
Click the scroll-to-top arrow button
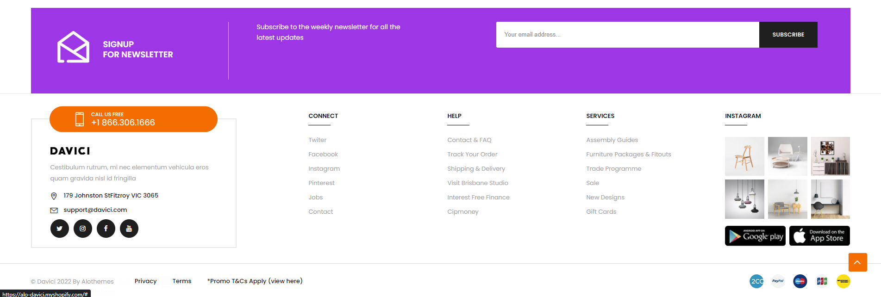[x=857, y=262]
